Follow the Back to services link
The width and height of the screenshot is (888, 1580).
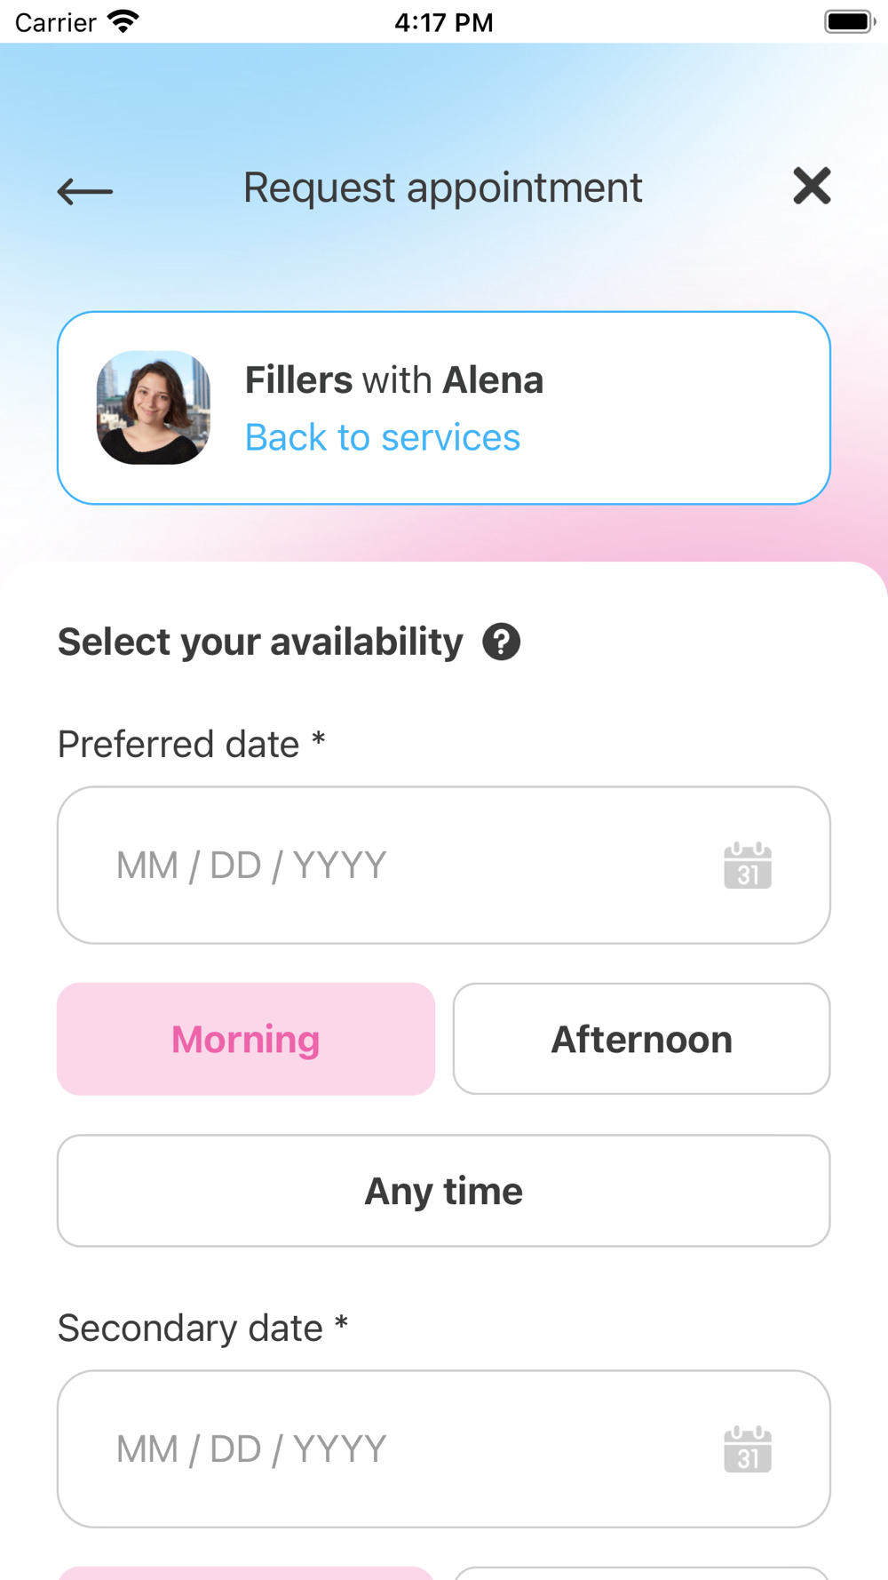[x=383, y=437]
